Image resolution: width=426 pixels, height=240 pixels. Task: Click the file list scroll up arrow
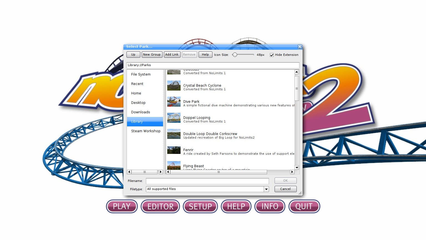point(297,72)
